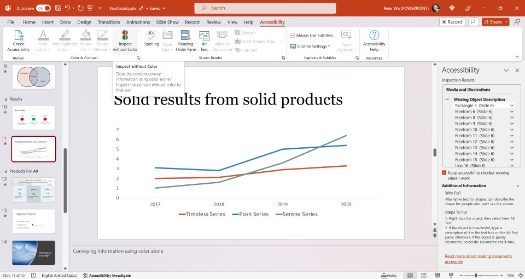The width and height of the screenshot is (525, 279).
Task: Click the Inspect without Color icon
Action: pyautogui.click(x=125, y=40)
